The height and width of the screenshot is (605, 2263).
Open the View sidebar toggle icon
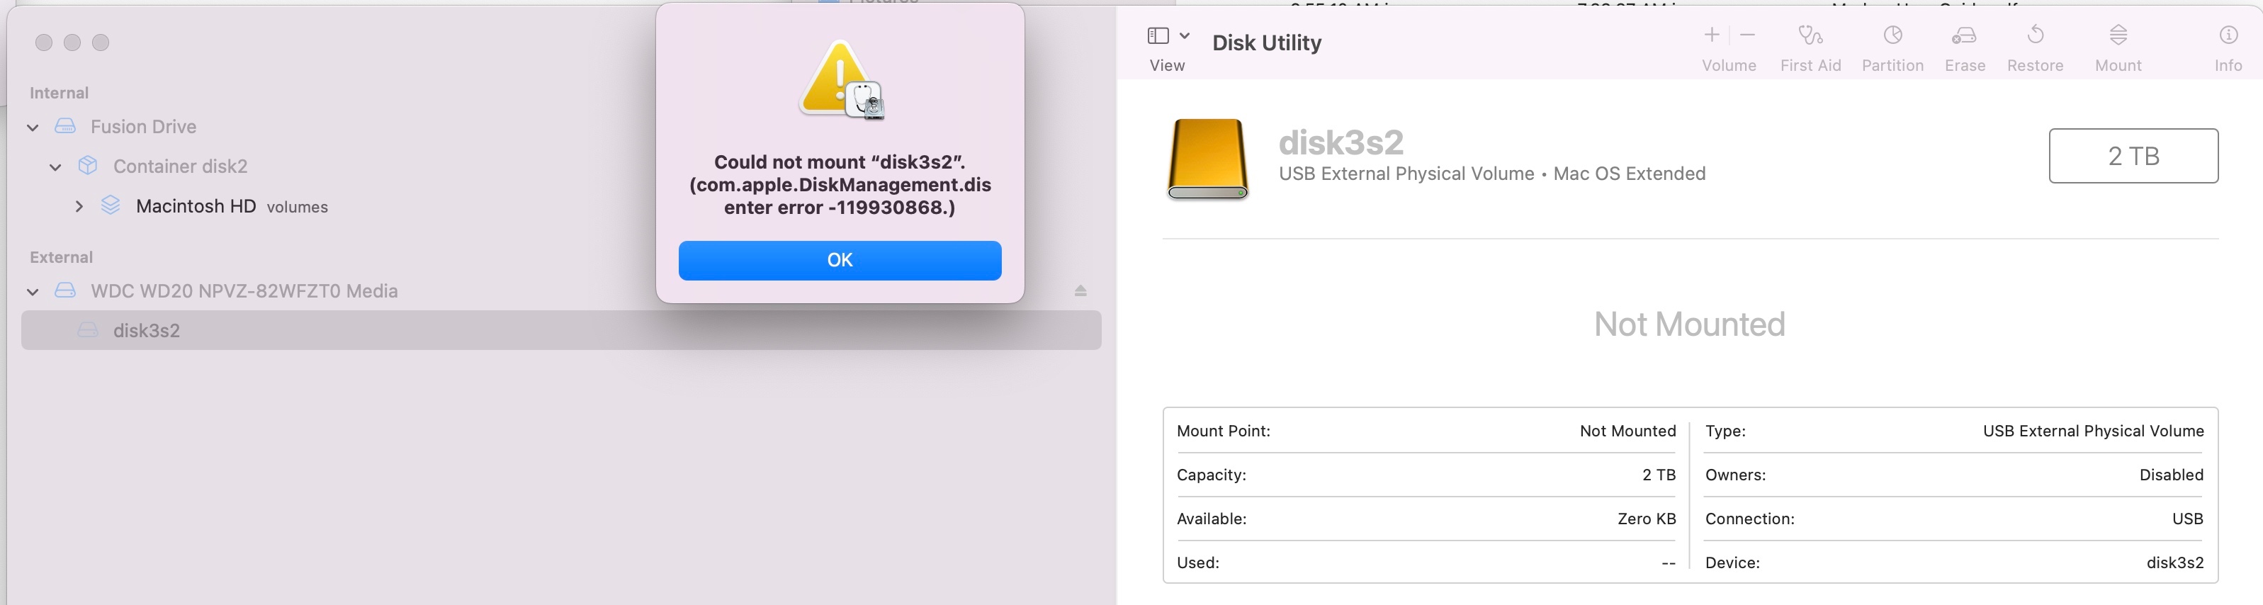pyautogui.click(x=1158, y=36)
